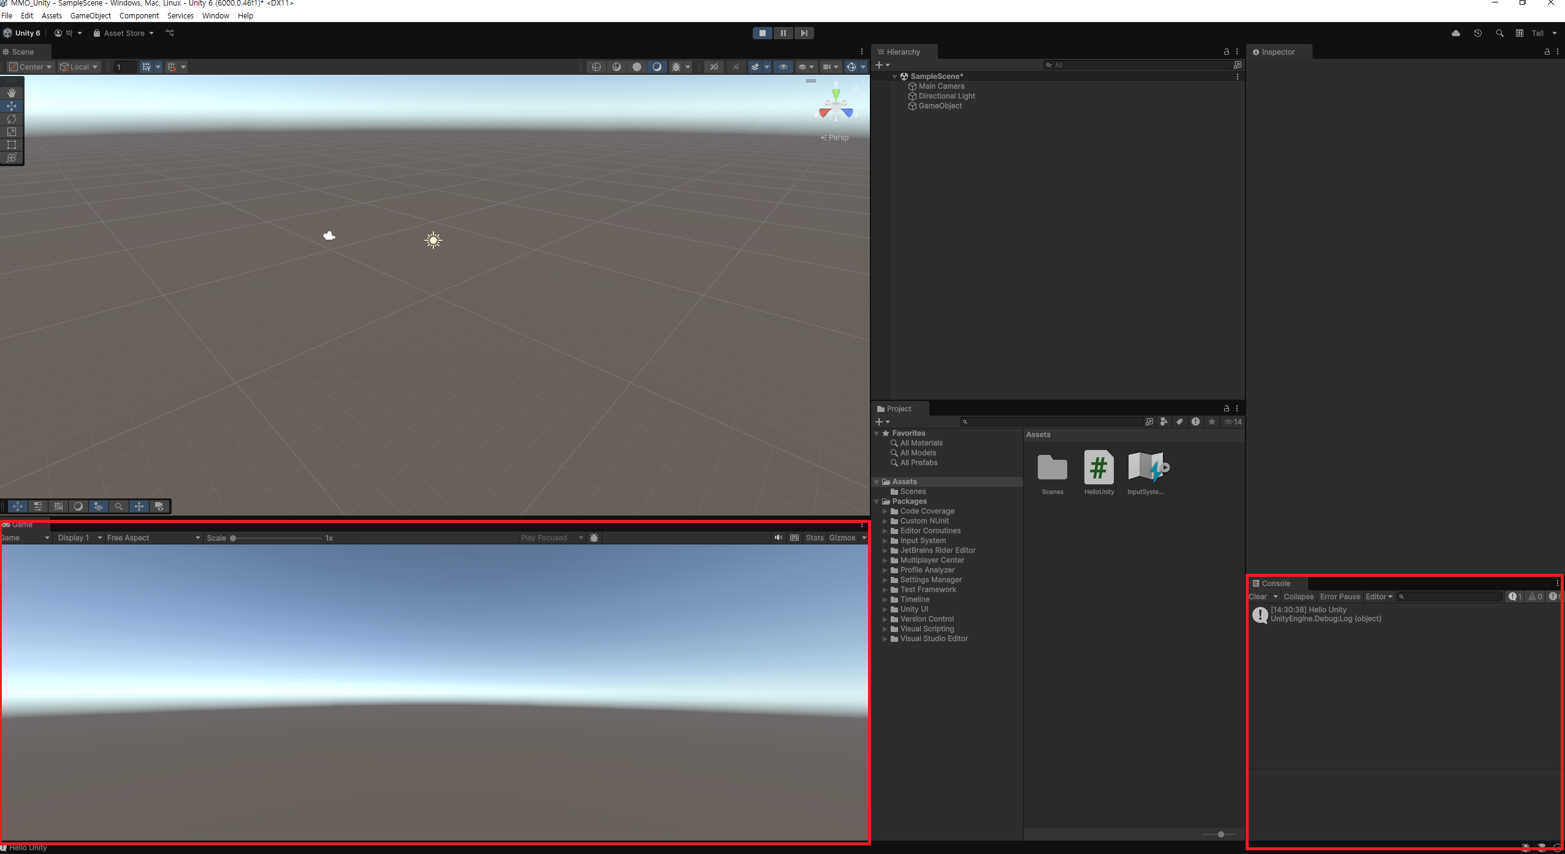
Task: Click the Step frame button
Action: tap(804, 33)
